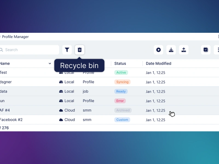The height and width of the screenshot is (164, 219).
Task: Click the filter funnel icon
Action: point(67,50)
